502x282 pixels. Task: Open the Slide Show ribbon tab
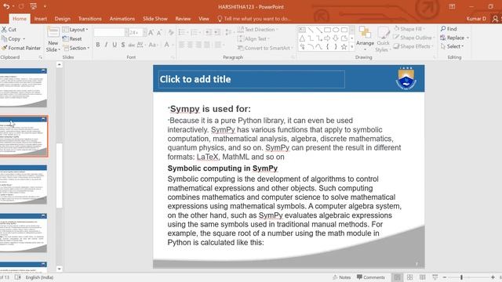(155, 19)
